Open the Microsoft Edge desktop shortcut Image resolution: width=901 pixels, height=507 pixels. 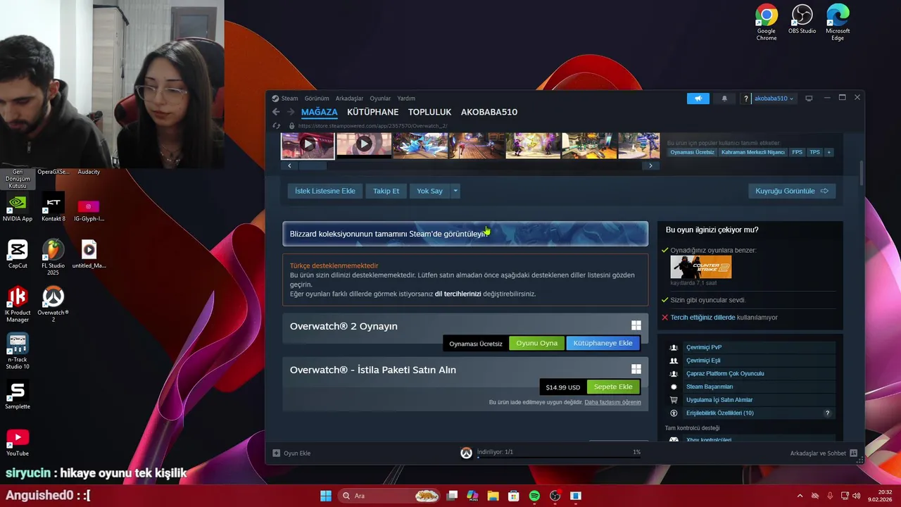point(838,23)
